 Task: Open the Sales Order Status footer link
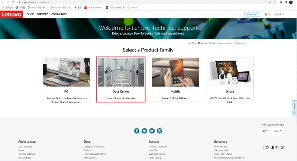(223, 154)
